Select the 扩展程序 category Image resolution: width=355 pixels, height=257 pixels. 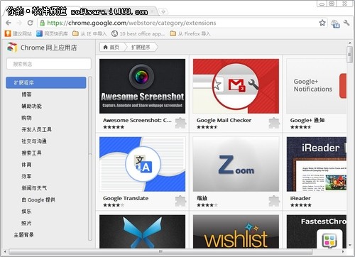(46, 82)
